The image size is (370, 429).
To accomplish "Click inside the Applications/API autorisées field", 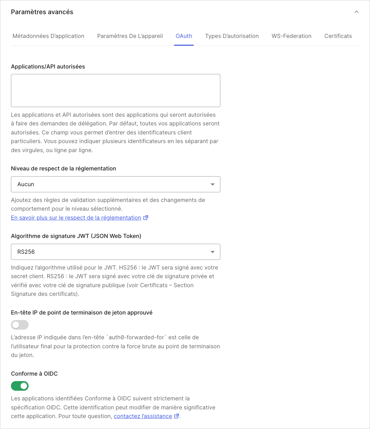I will pyautogui.click(x=116, y=90).
